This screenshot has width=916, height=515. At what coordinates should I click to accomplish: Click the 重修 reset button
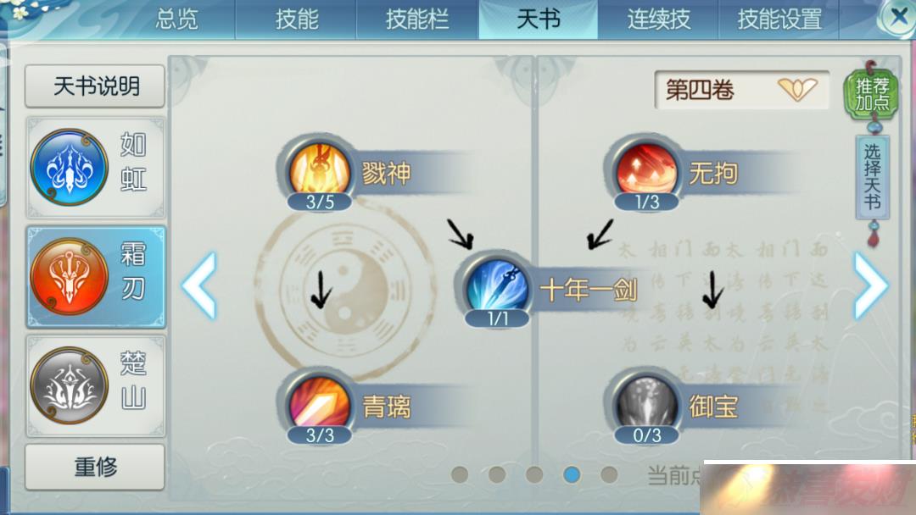pyautogui.click(x=95, y=467)
